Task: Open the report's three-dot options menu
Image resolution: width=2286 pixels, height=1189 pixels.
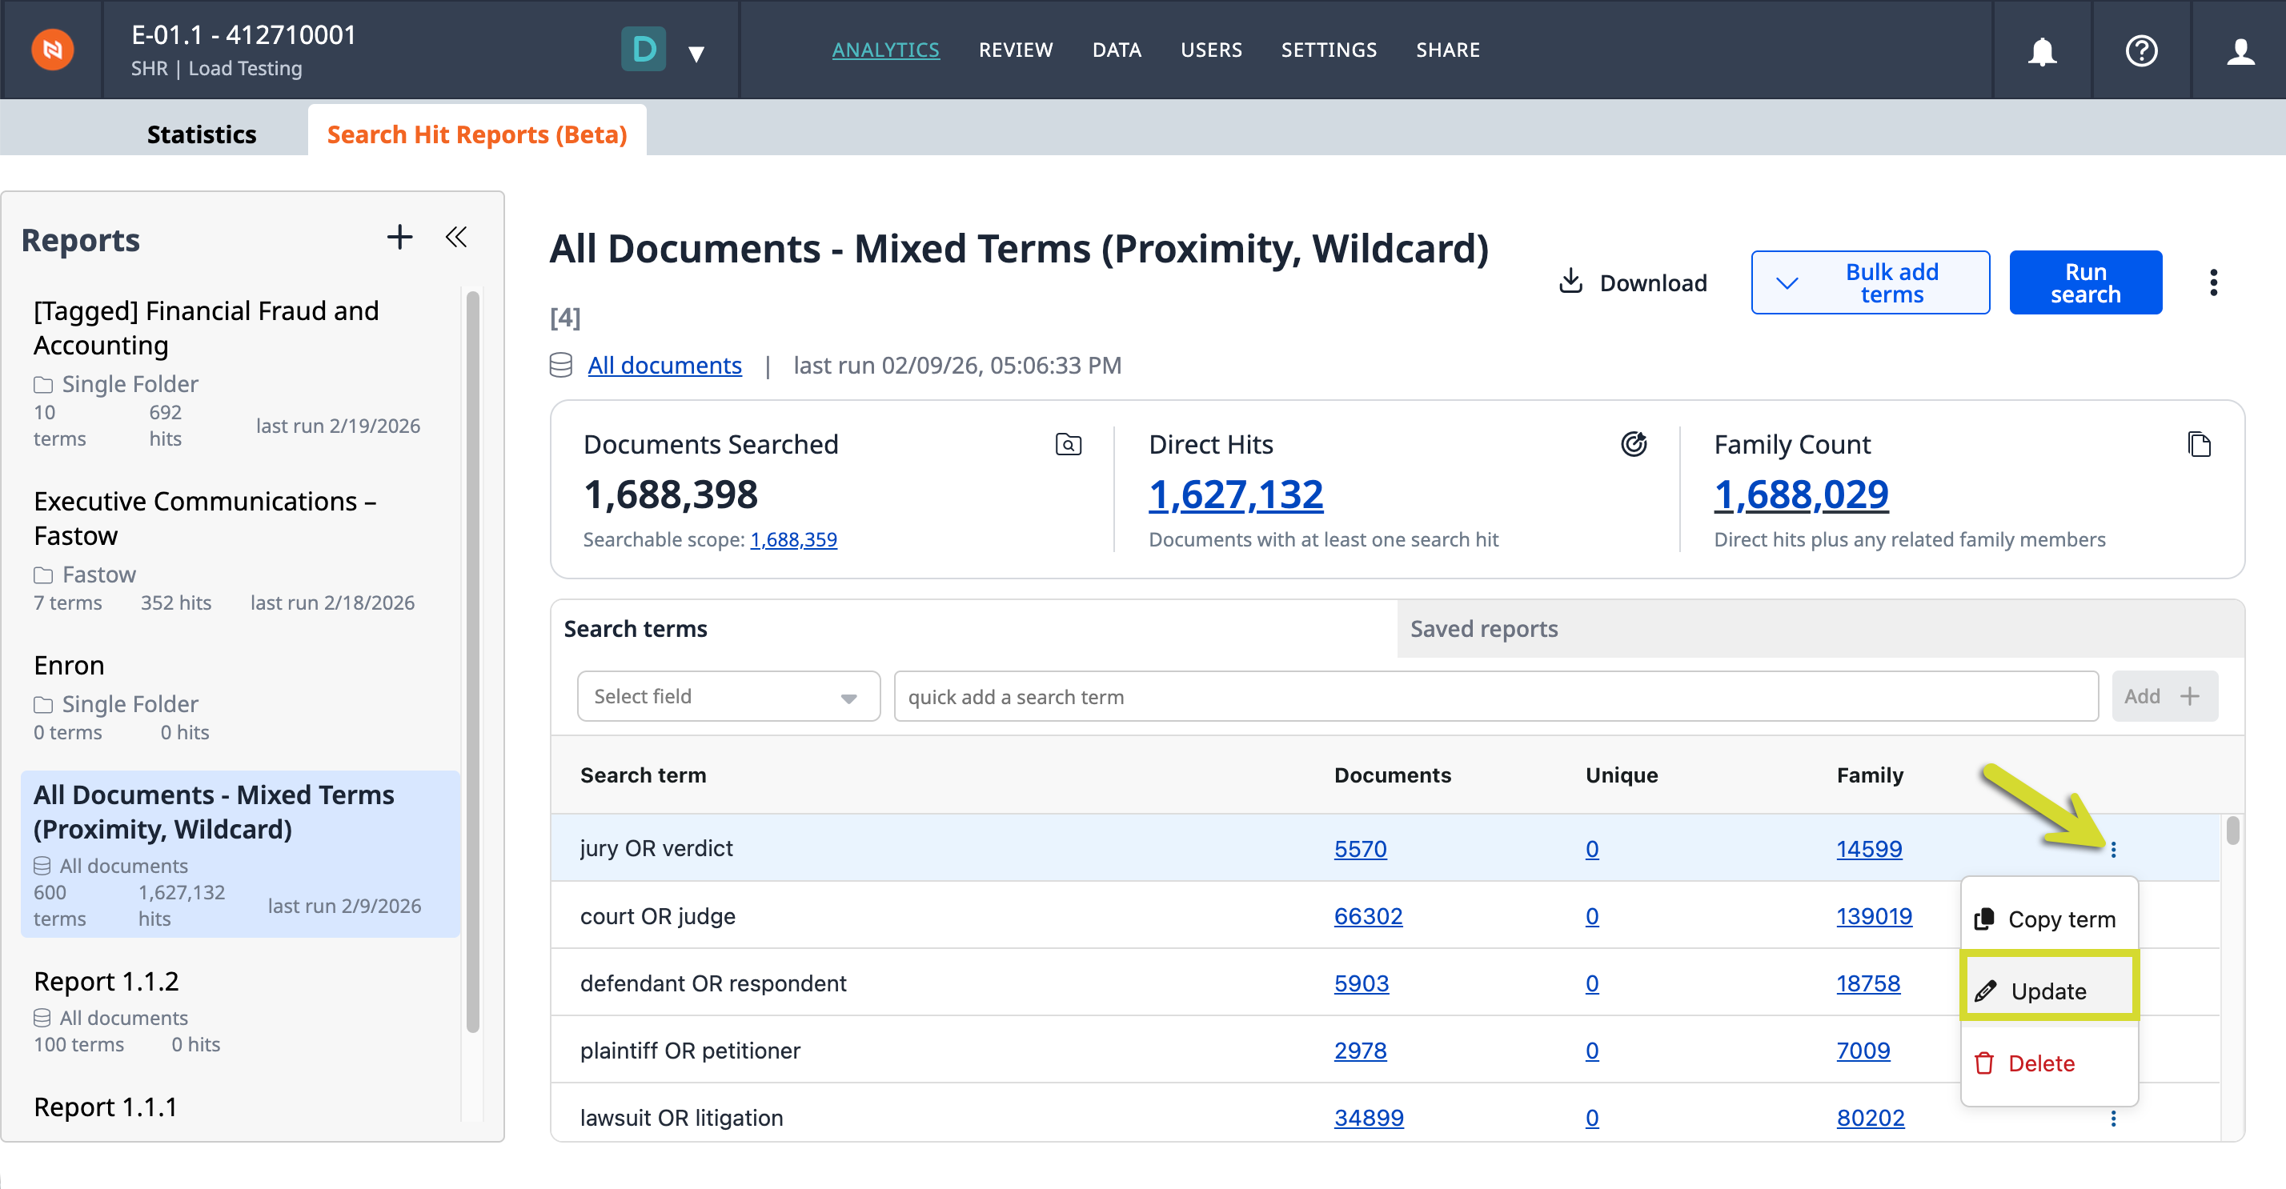Action: [2213, 282]
